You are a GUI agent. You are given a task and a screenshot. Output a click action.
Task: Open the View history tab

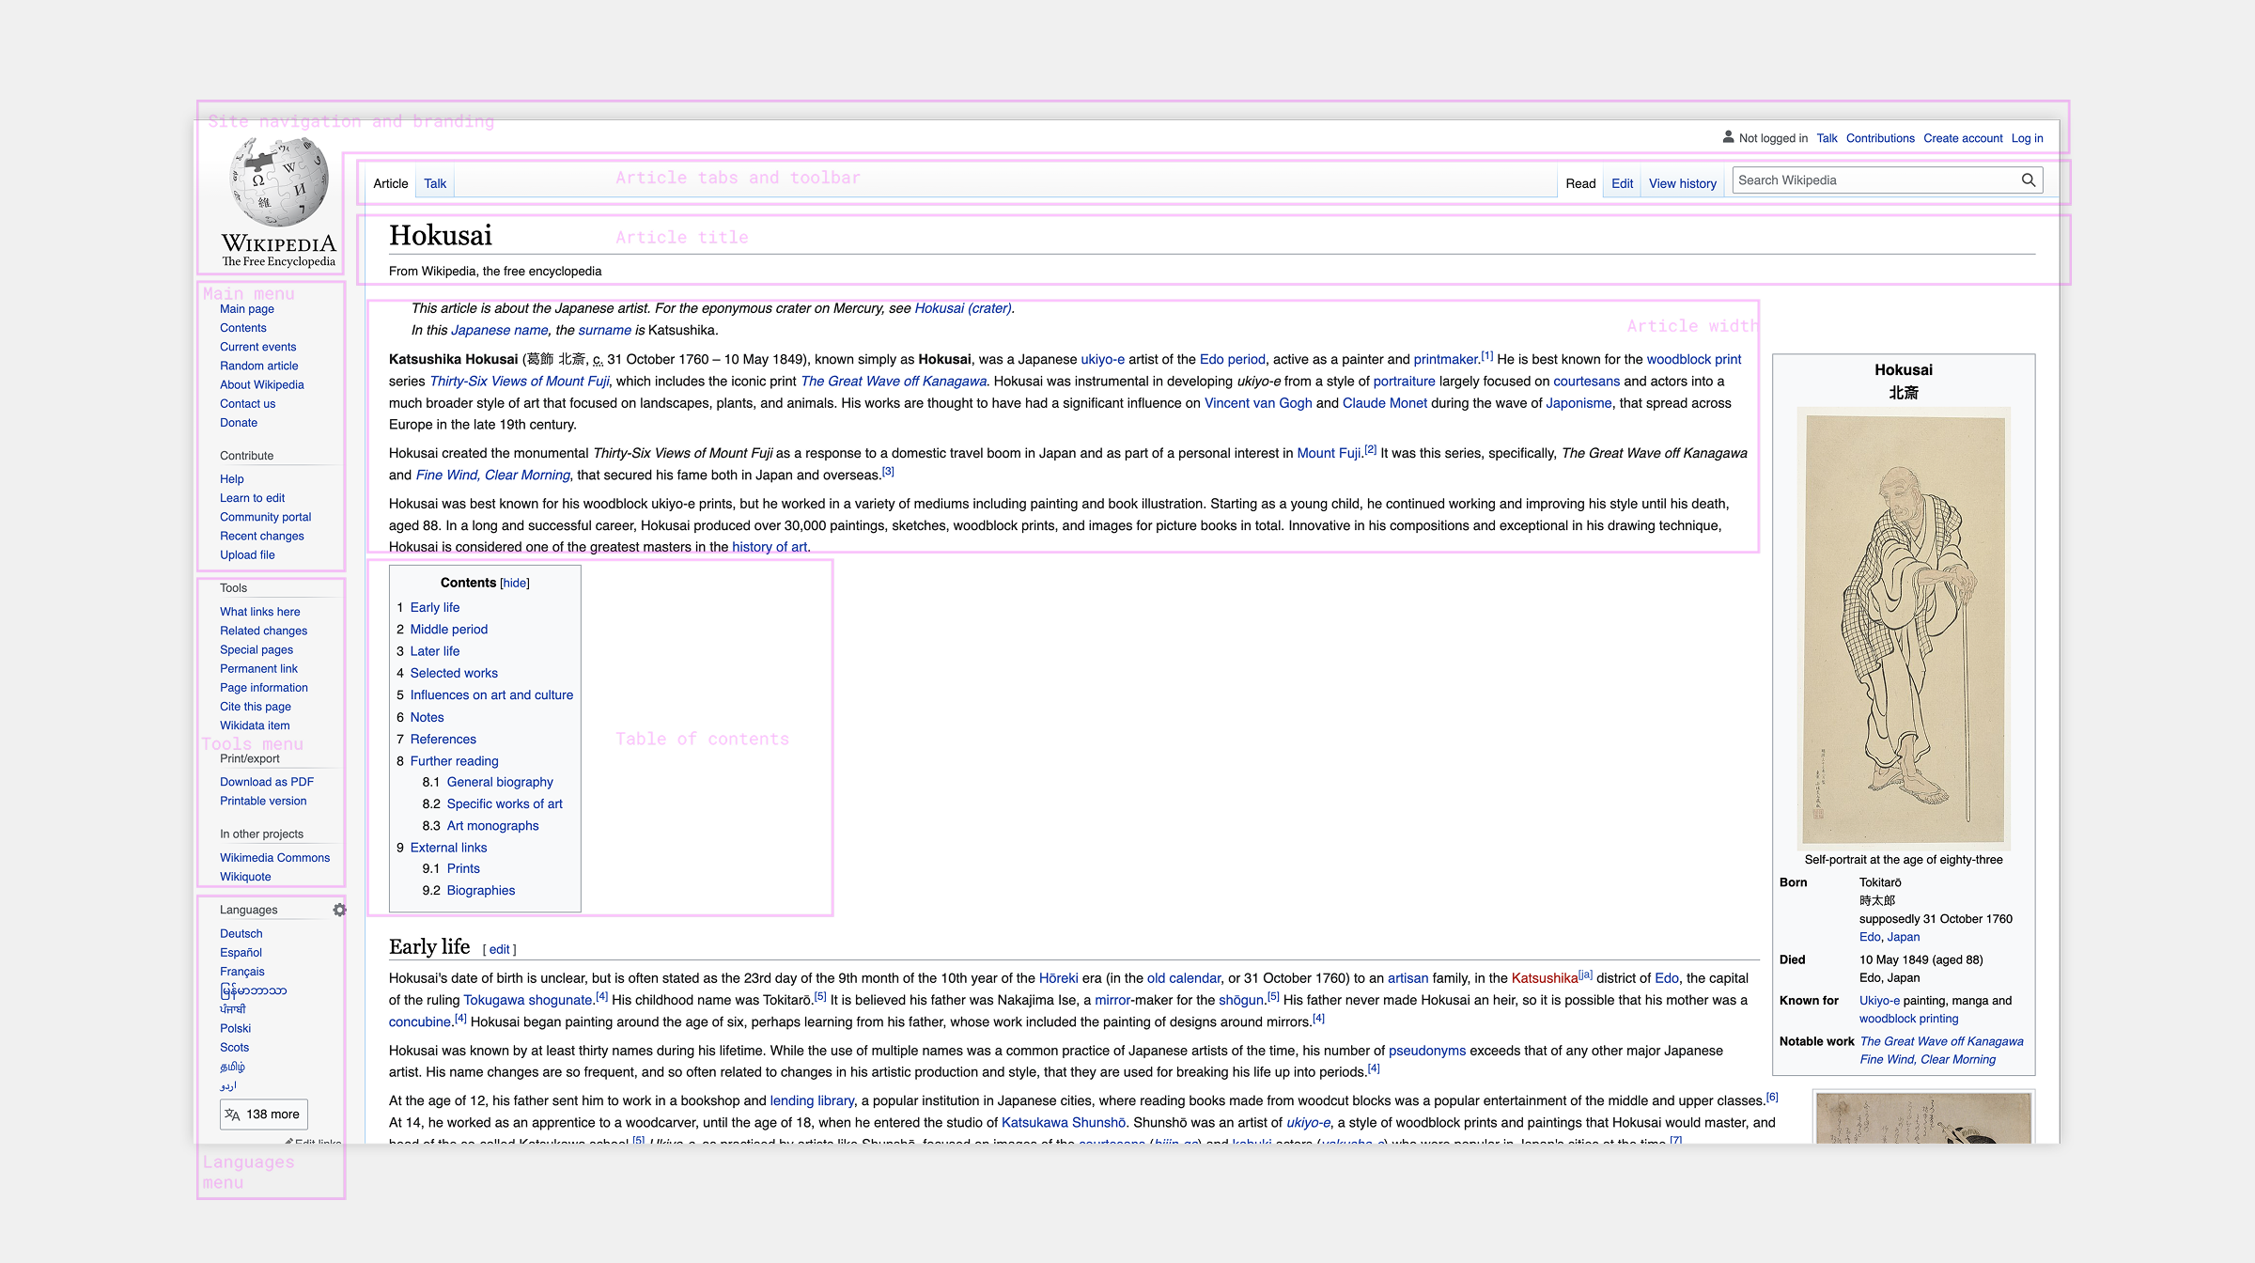tap(1682, 183)
